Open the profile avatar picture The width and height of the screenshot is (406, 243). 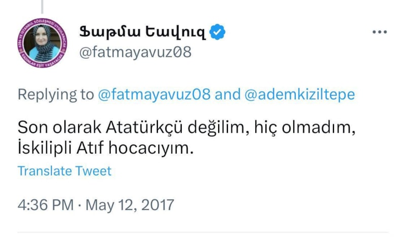click(x=42, y=43)
